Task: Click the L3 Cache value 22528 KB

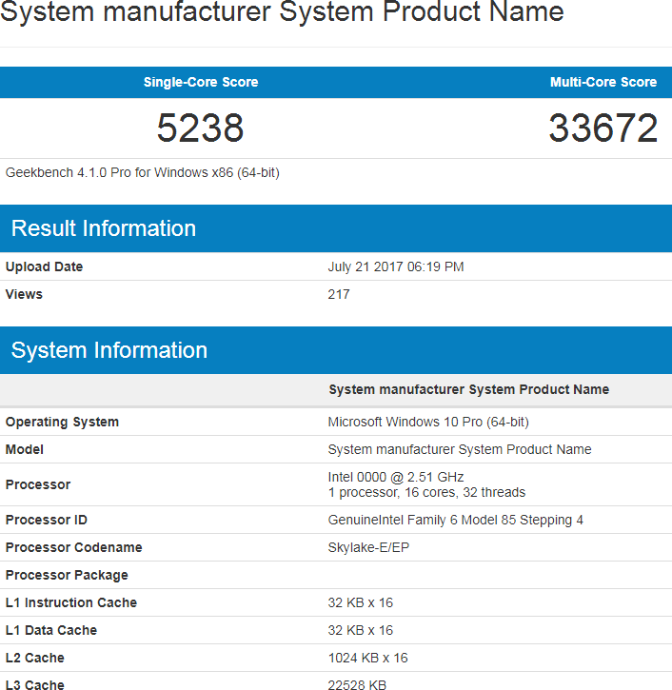Action: [357, 684]
